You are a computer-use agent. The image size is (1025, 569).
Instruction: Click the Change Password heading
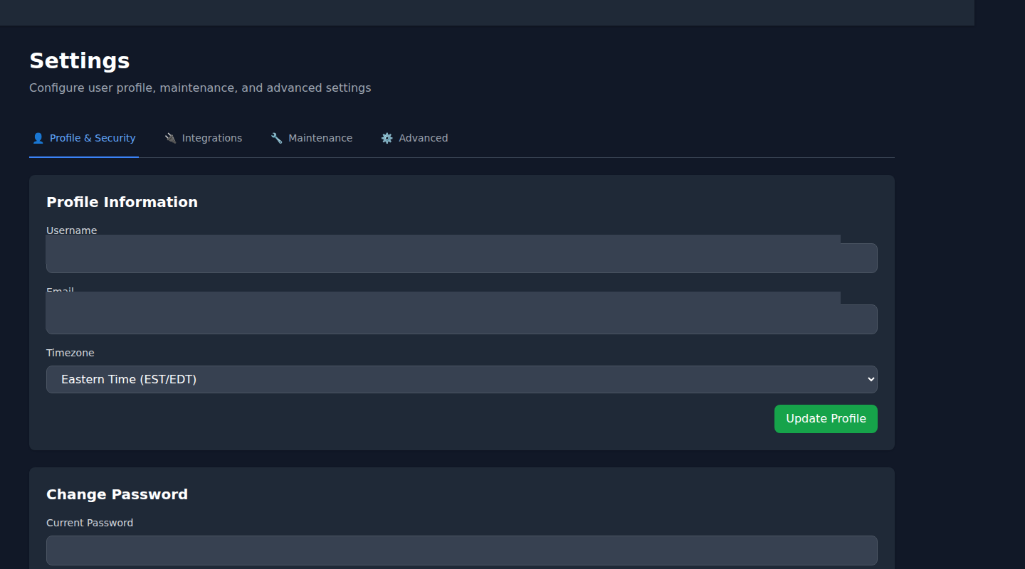[x=117, y=494]
